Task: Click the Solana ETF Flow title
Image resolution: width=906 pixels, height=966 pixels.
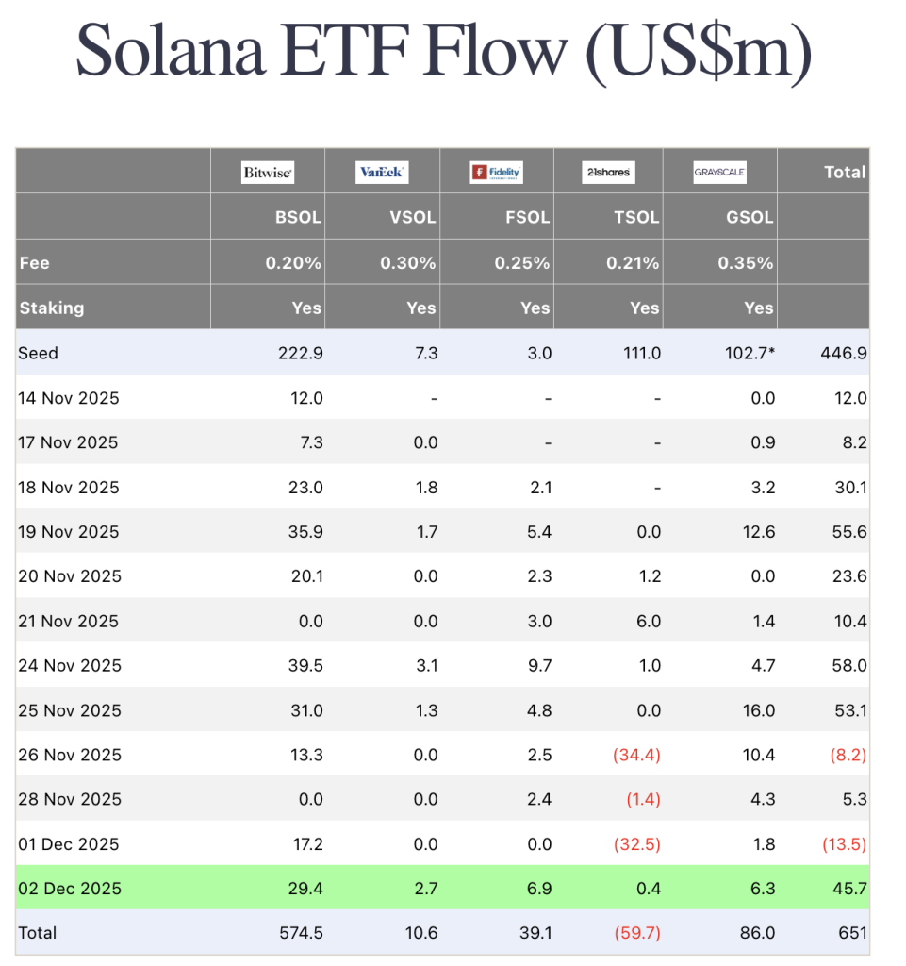Action: click(443, 54)
